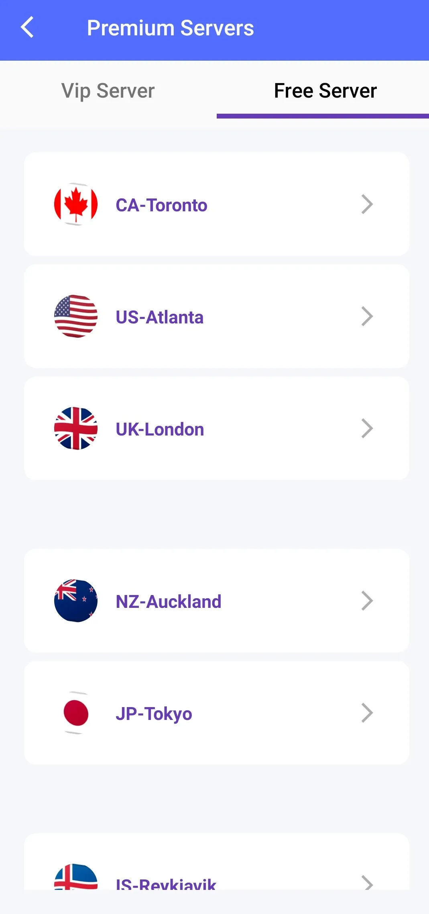Tap the United States flag icon
The width and height of the screenshot is (429, 914).
76,316
